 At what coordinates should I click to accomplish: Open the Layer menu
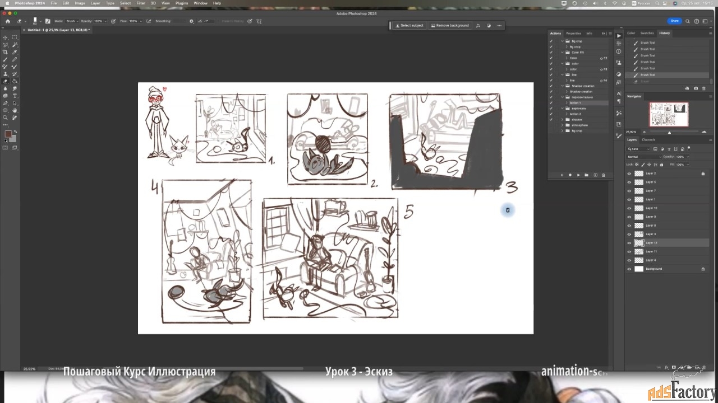point(95,3)
